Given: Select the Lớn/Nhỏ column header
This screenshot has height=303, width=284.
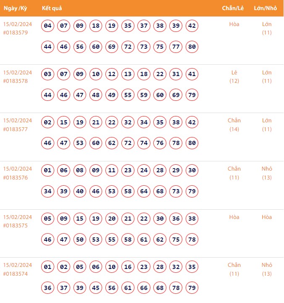Looking at the screenshot, I should pyautogui.click(x=266, y=8).
